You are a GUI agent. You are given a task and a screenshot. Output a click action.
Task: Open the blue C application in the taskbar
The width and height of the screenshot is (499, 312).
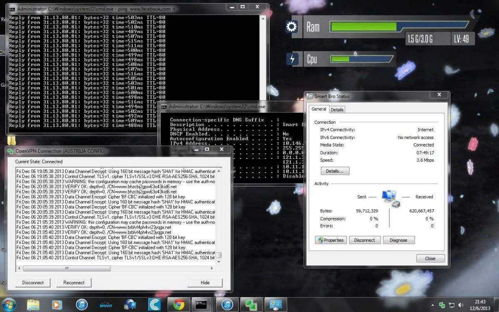pos(154,305)
